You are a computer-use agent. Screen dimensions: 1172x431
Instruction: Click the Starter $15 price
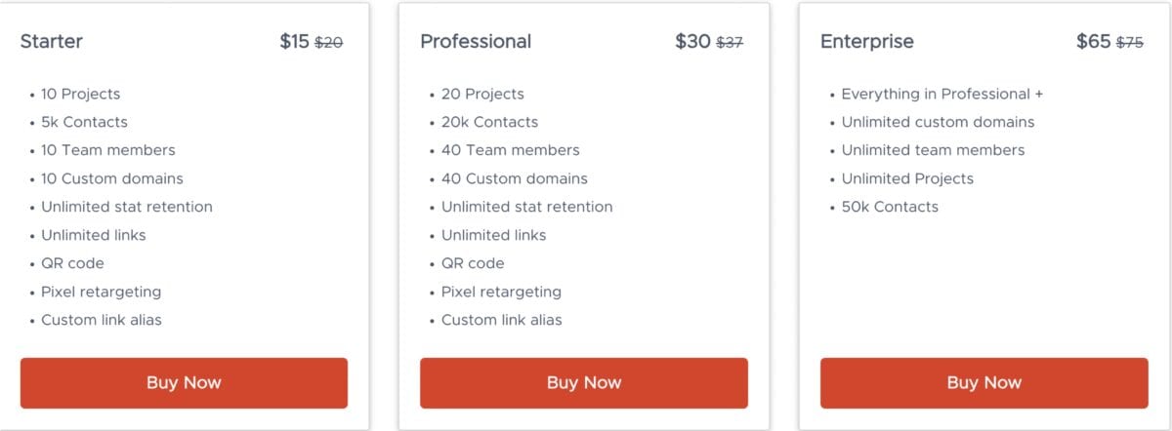point(294,41)
